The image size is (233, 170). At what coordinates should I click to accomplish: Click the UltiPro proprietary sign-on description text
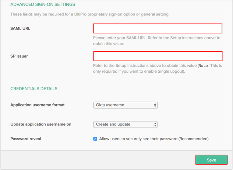(90, 14)
